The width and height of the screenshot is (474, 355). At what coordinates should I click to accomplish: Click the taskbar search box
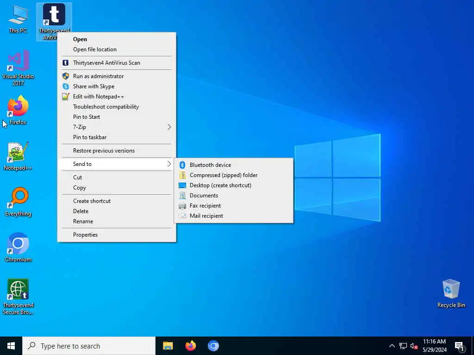tap(89, 346)
